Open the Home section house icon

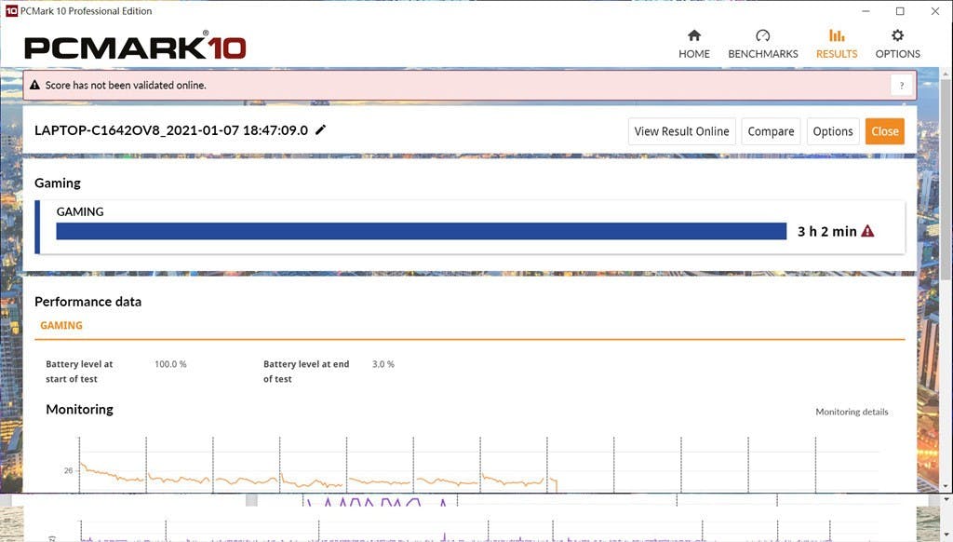[x=694, y=35]
